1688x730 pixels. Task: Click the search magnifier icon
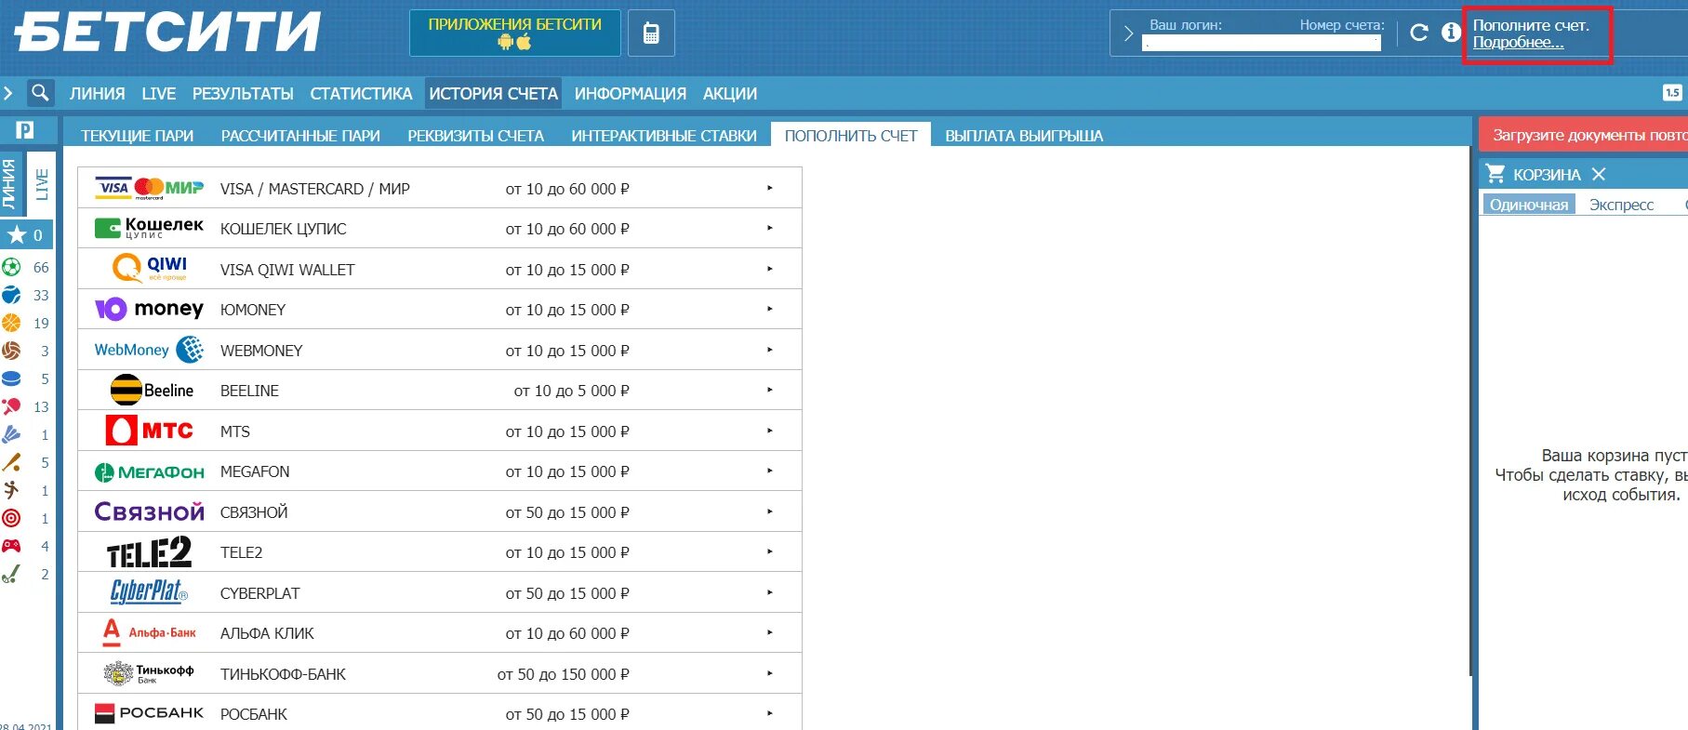pos(39,93)
